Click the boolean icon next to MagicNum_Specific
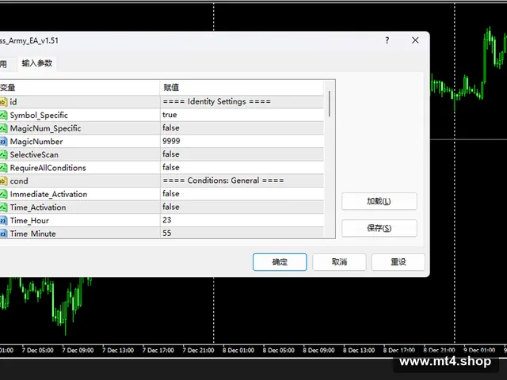 pyautogui.click(x=3, y=128)
